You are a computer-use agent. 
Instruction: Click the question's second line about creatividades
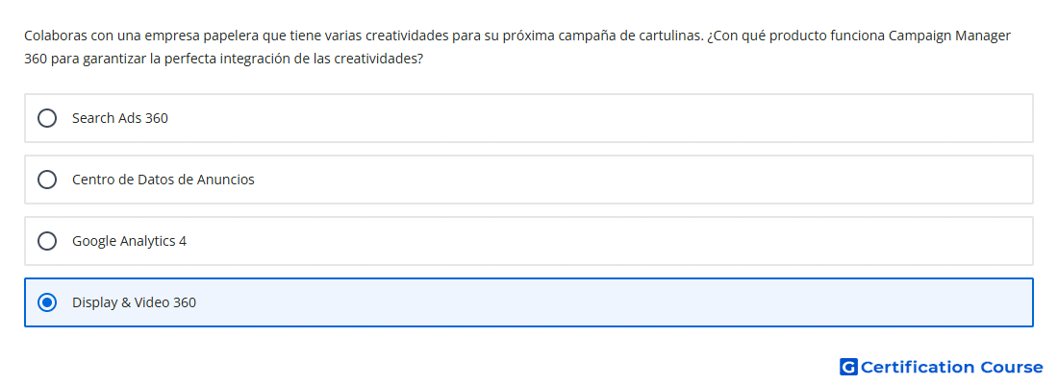pos(223,59)
